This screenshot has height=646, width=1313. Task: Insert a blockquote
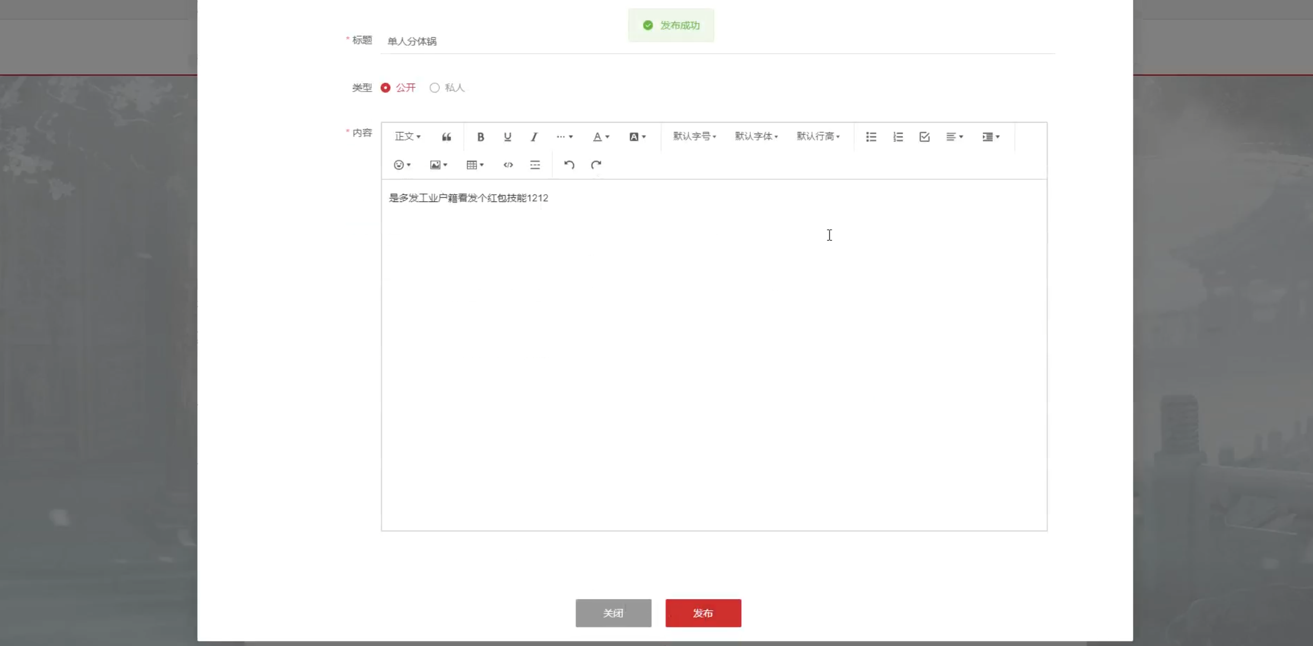pyautogui.click(x=446, y=137)
